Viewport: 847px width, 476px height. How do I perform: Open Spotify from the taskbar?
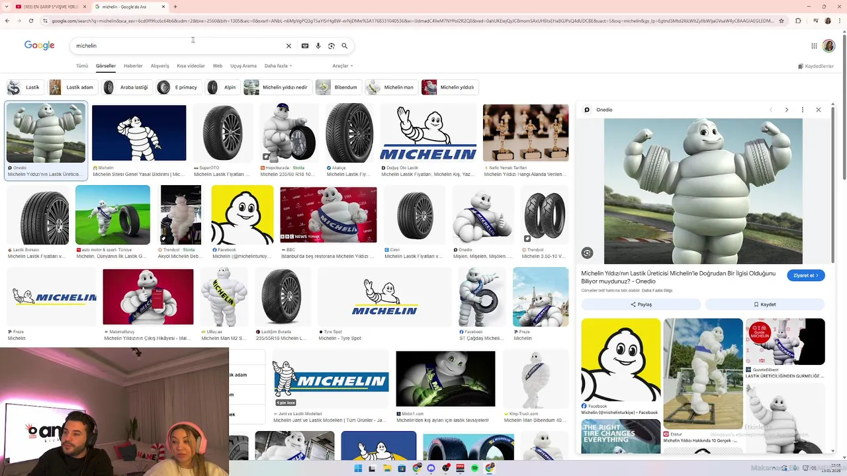point(475,468)
